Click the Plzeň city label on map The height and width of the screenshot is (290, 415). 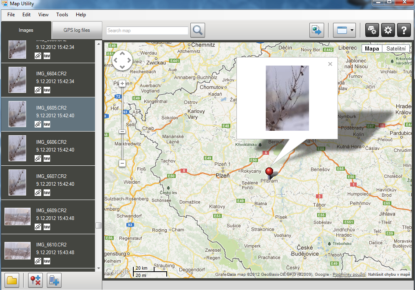pyautogui.click(x=223, y=176)
